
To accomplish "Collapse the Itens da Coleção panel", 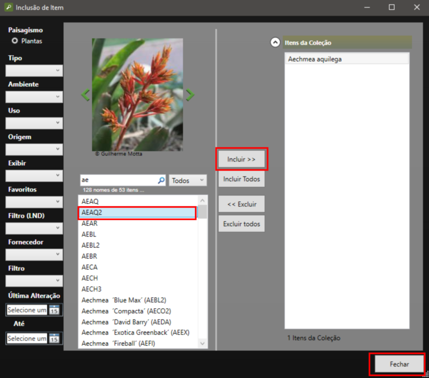I will 275,42.
